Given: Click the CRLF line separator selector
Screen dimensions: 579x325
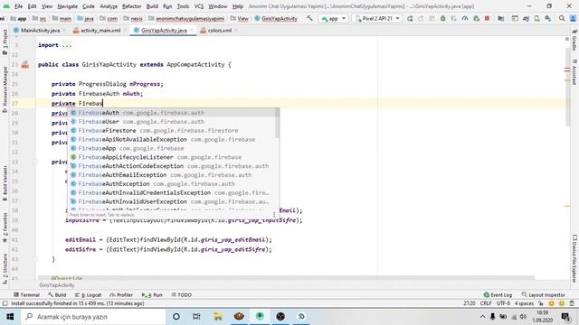Looking at the screenshot, I should click(x=486, y=303).
